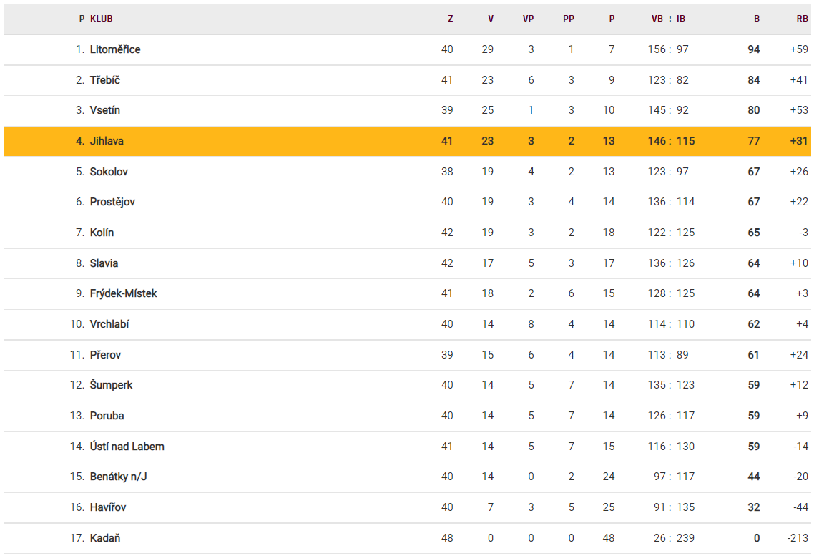The image size is (819, 556).
Task: Click the Havířov team name
Action: (x=108, y=507)
